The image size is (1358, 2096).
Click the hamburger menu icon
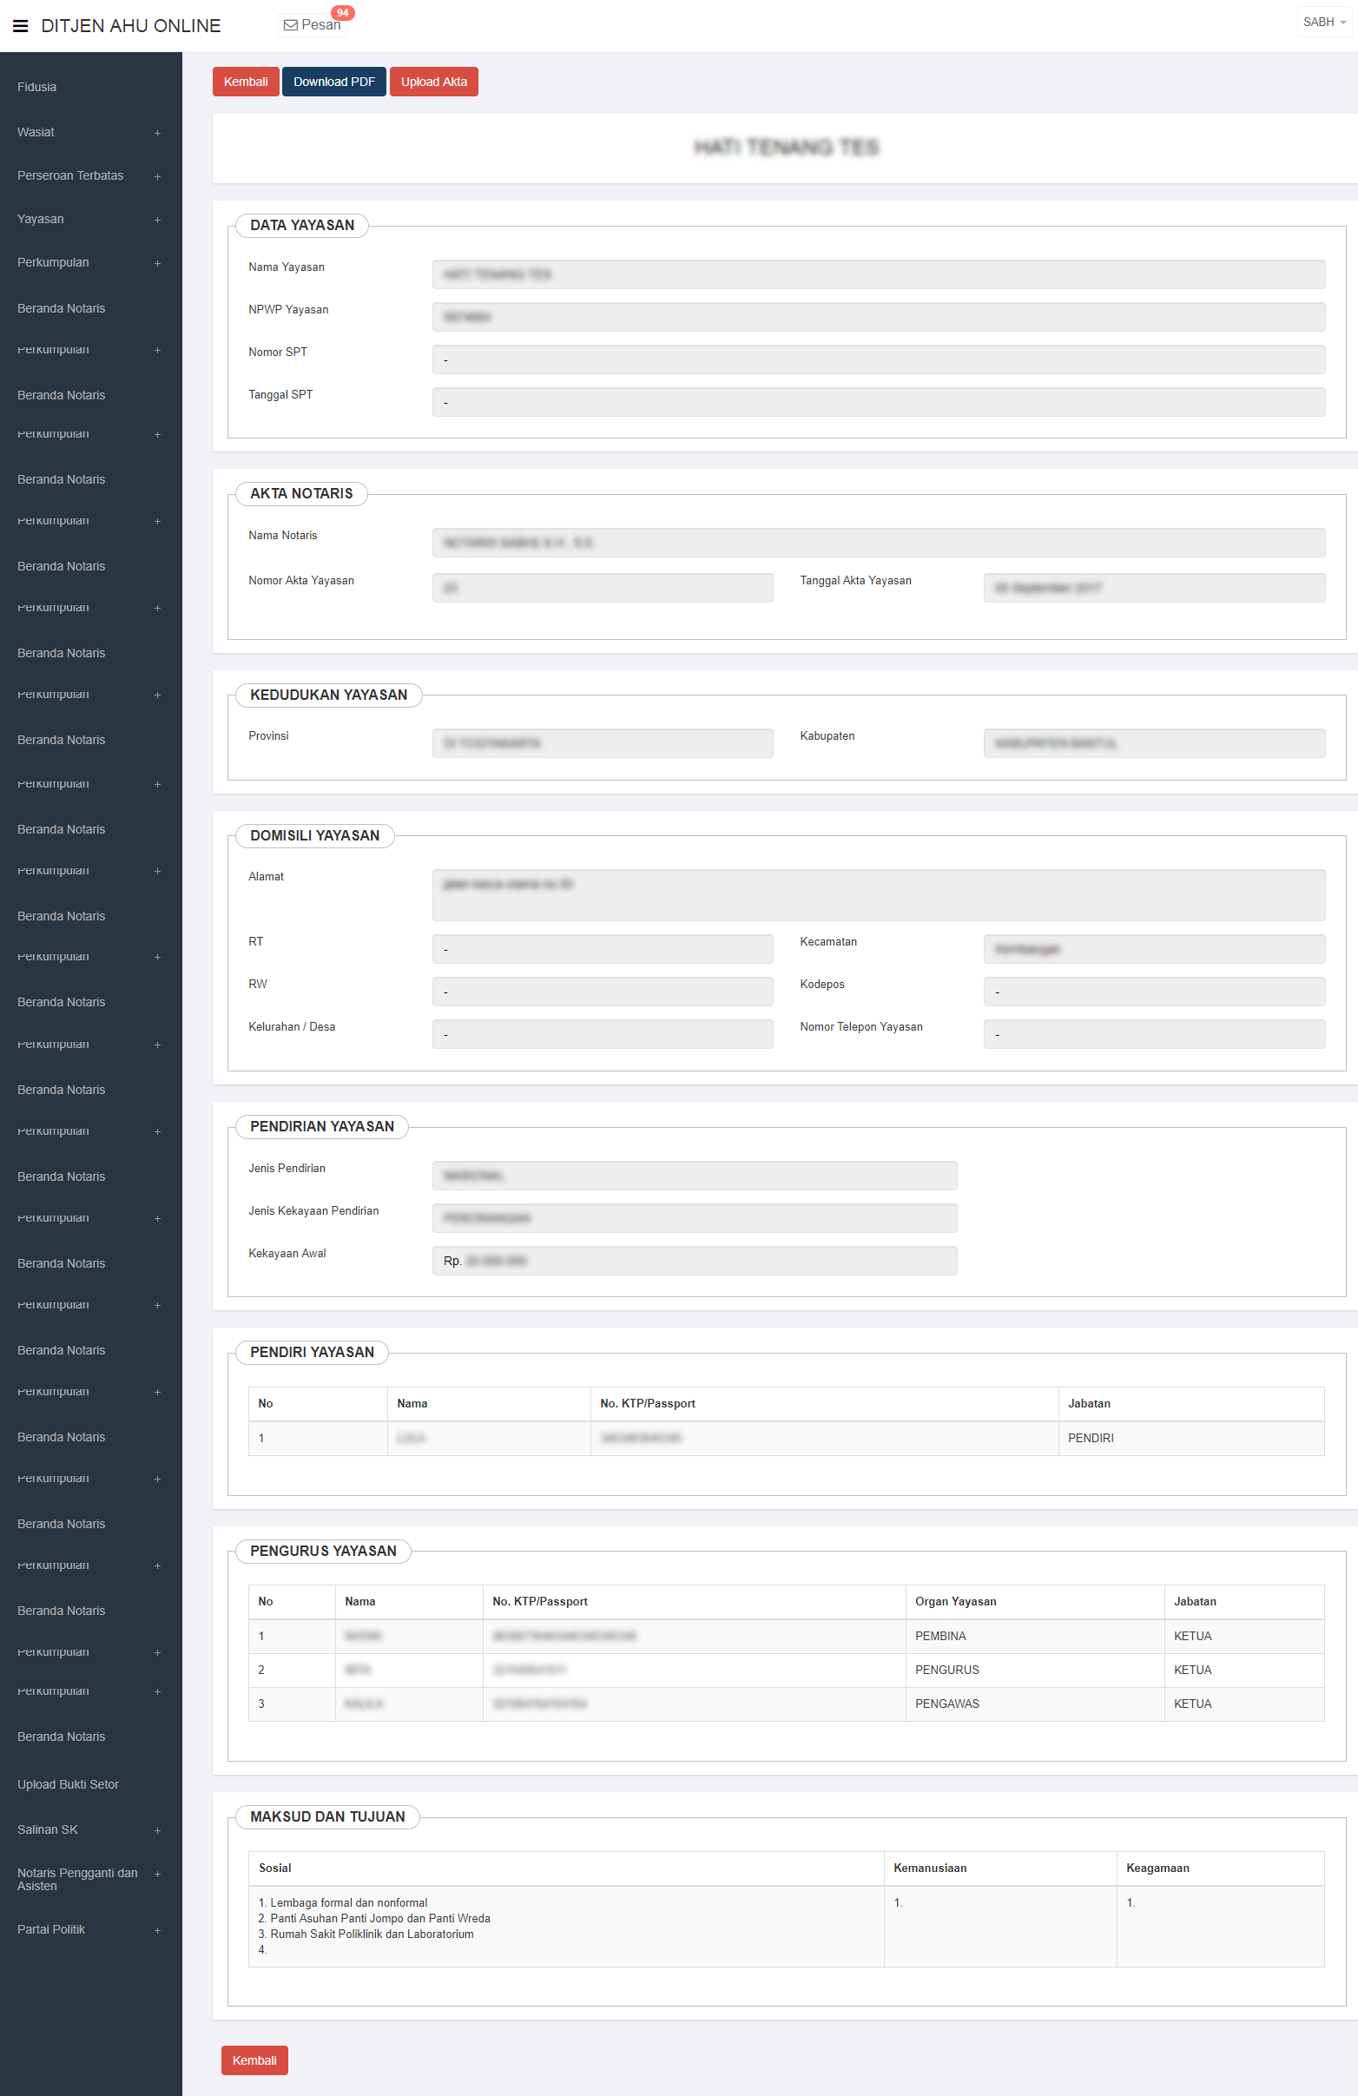pos(20,25)
